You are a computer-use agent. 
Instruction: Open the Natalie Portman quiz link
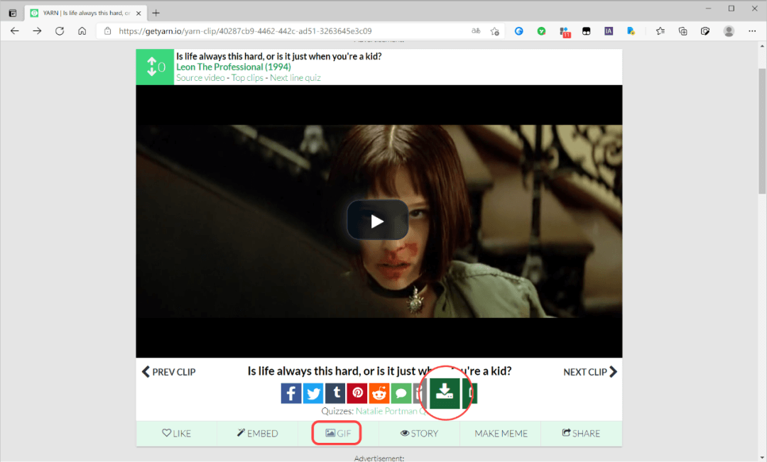click(391, 411)
